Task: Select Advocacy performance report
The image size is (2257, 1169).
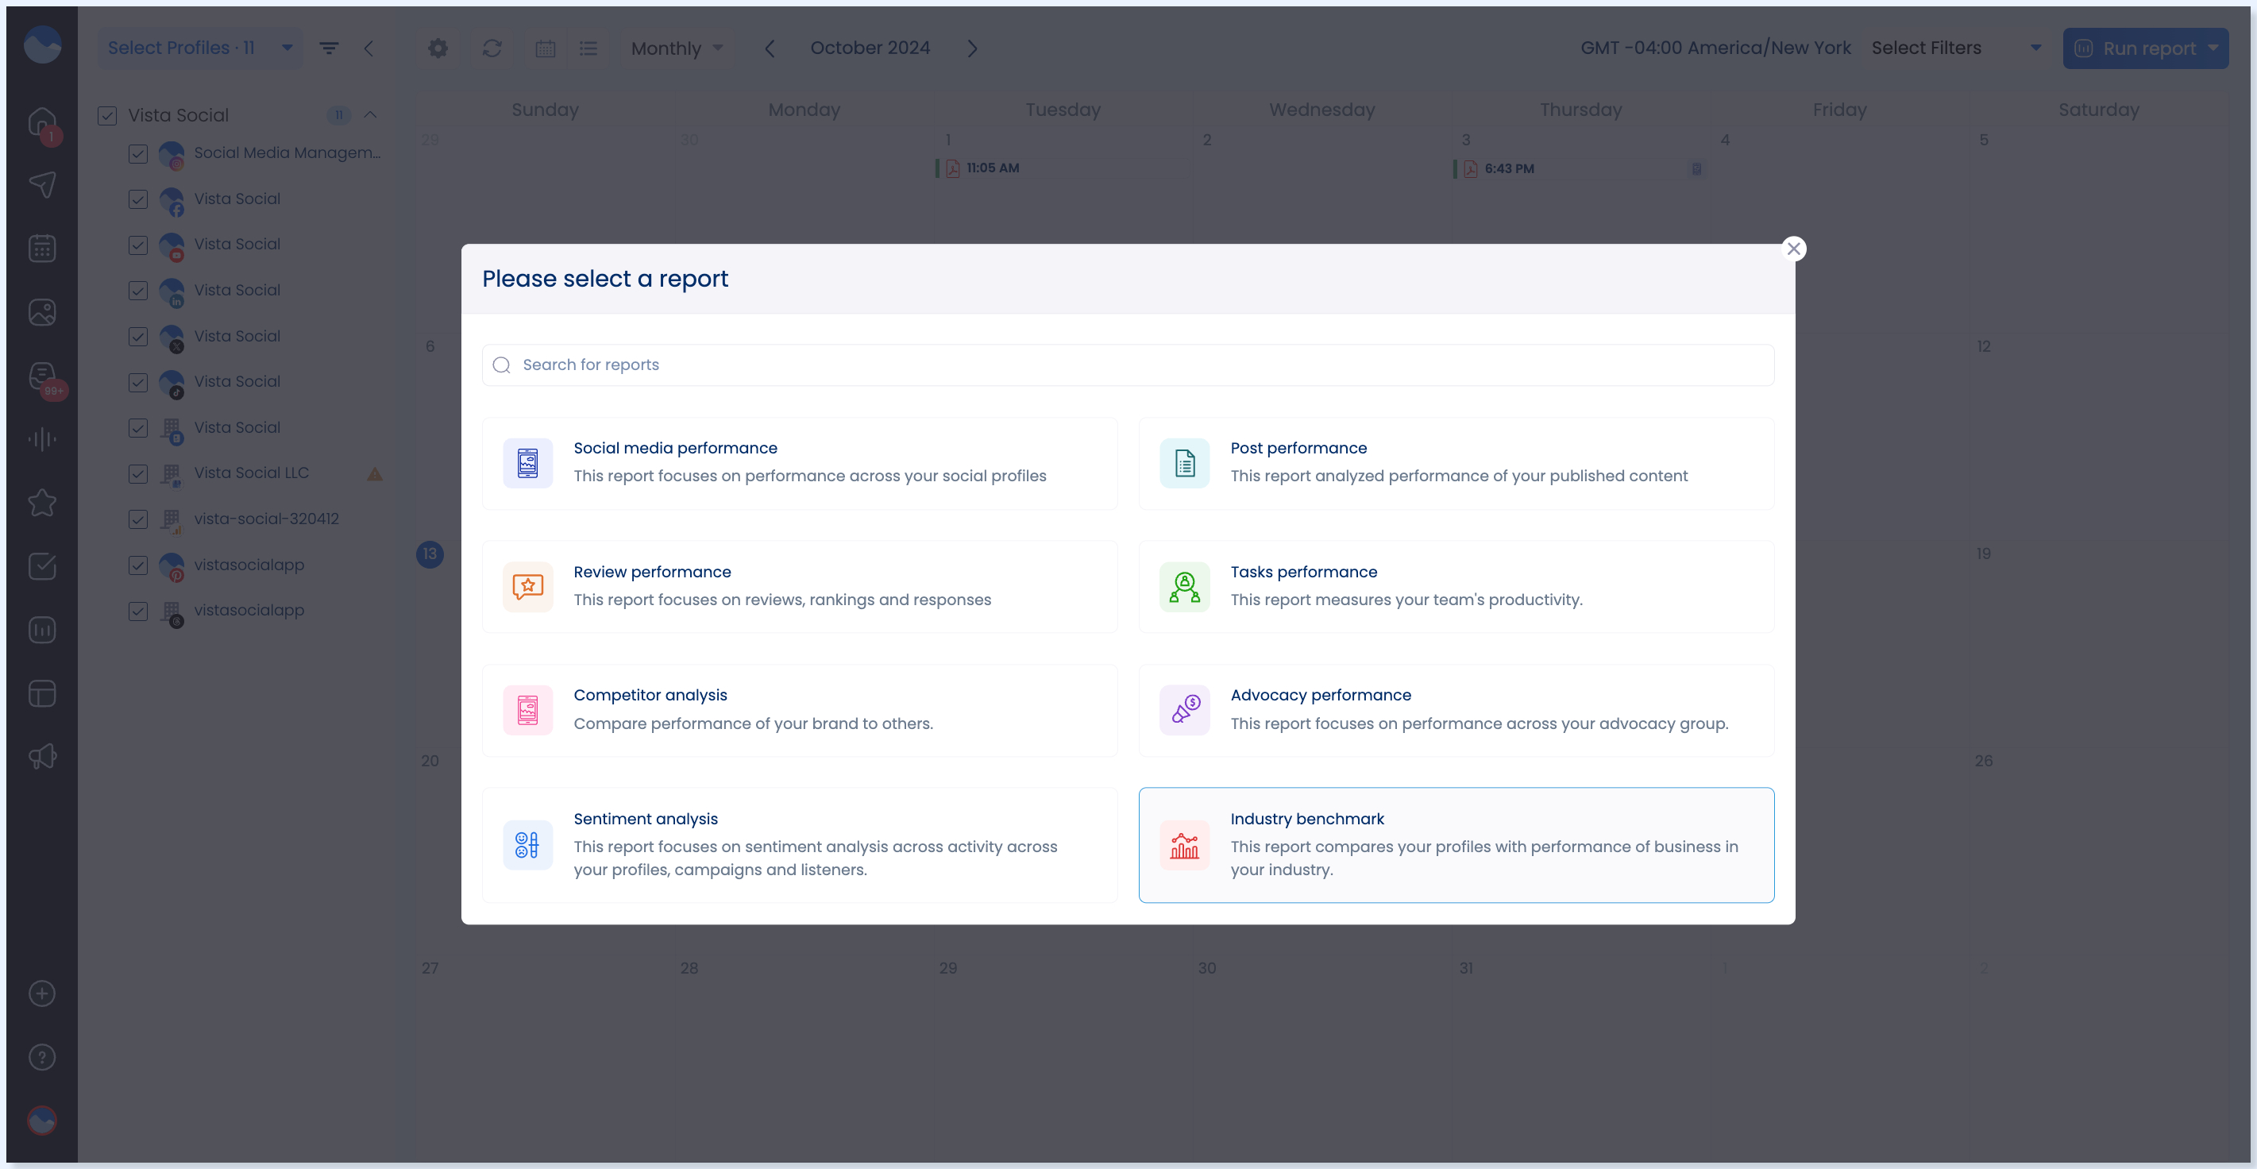Action: pos(1456,710)
